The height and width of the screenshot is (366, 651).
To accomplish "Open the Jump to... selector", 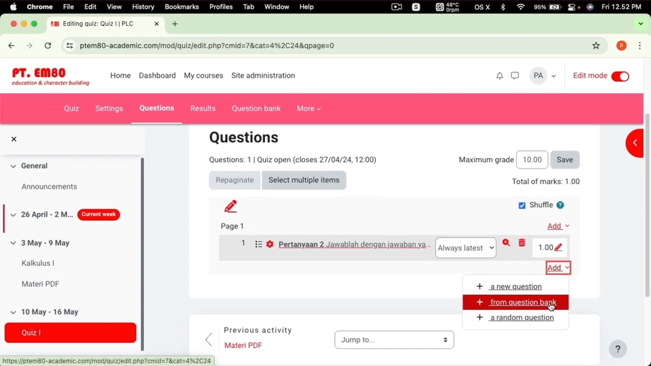I will click(x=394, y=340).
